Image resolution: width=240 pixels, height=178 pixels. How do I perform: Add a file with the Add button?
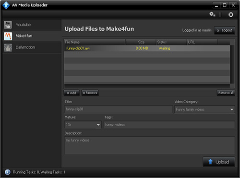(x=72, y=93)
